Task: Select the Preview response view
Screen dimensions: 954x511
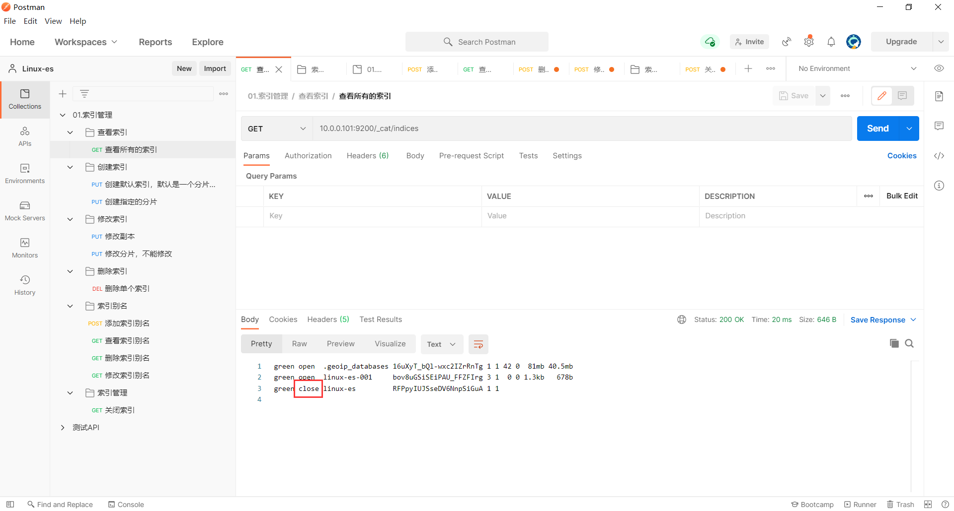Action: [341, 344]
